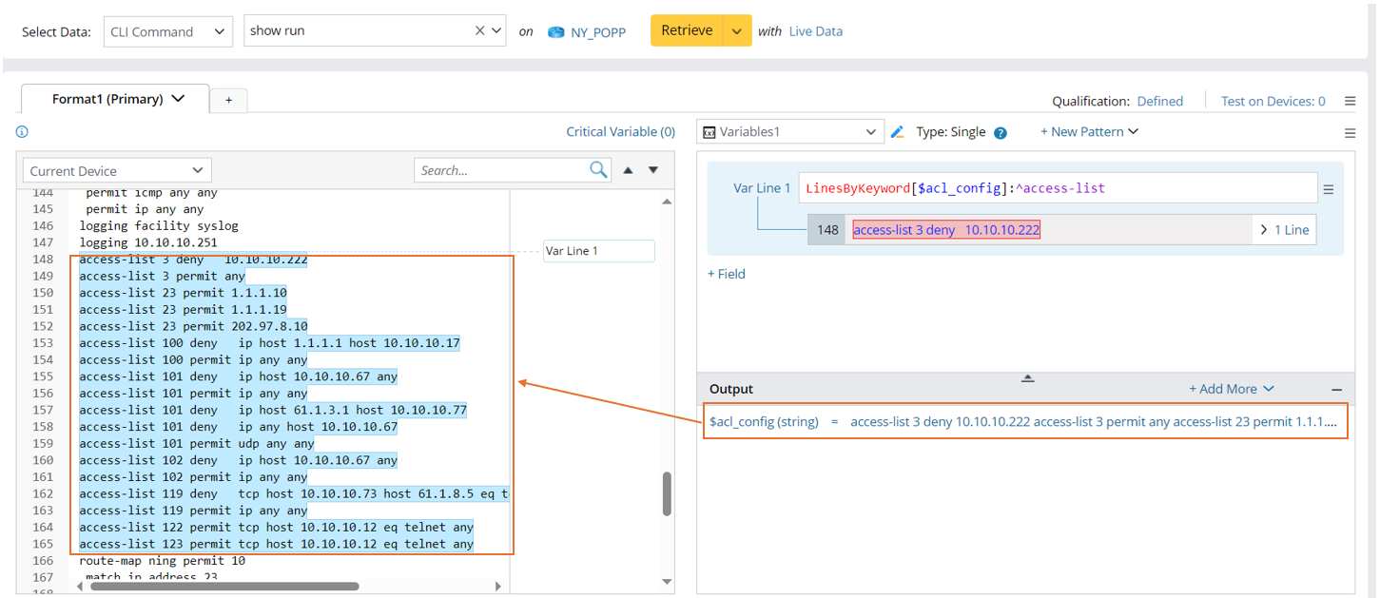Open the Type help question icon
Viewport: 1380px width, 598px height.
point(1001,133)
